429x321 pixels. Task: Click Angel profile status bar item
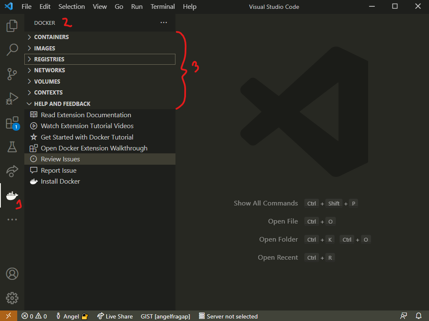(72, 316)
